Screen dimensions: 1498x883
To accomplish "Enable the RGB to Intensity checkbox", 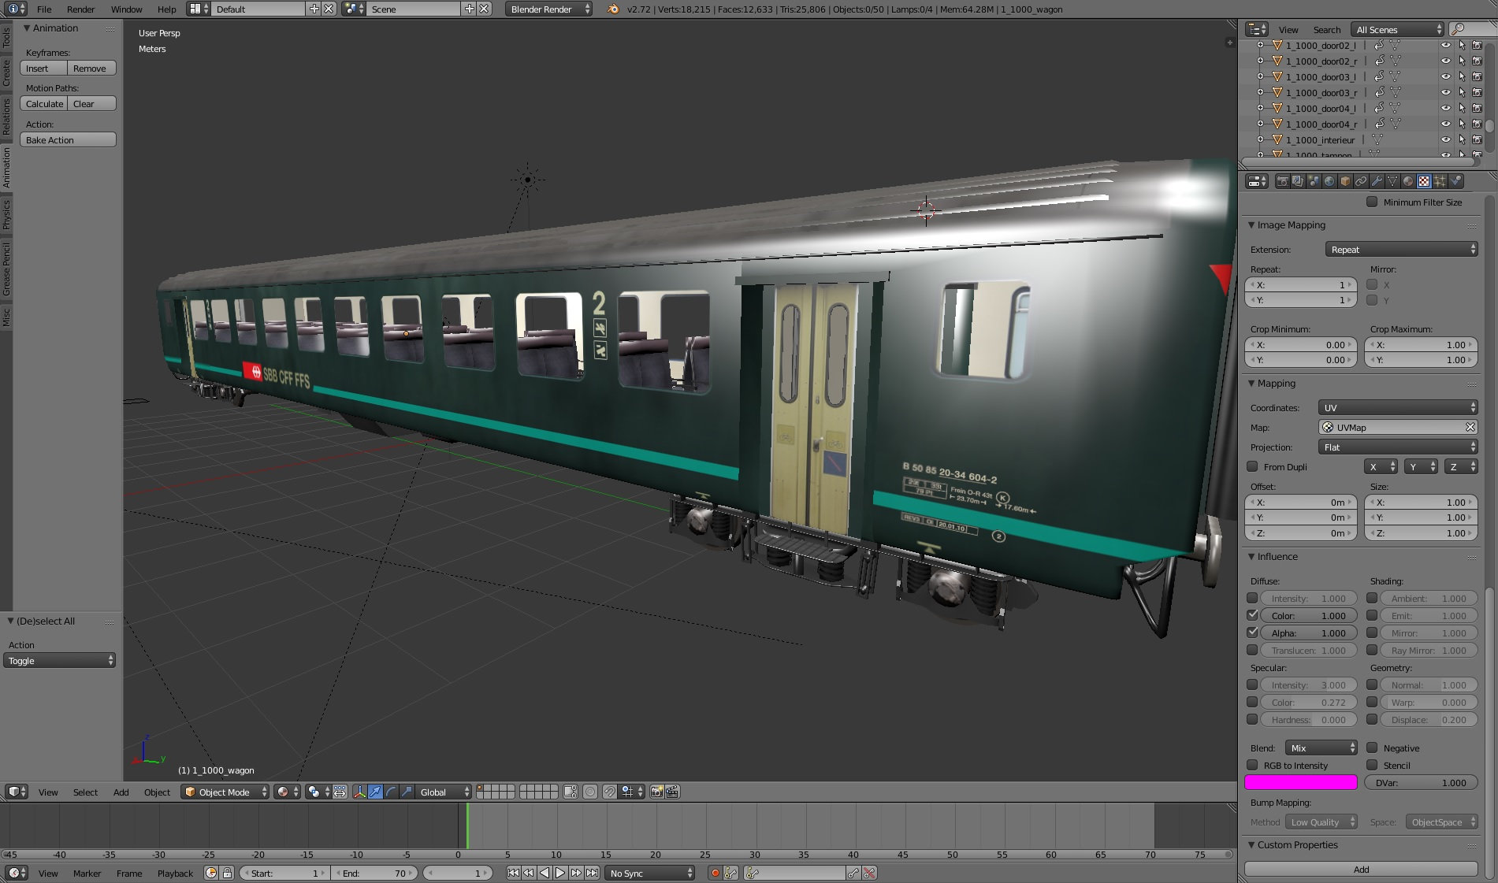I will [1252, 765].
